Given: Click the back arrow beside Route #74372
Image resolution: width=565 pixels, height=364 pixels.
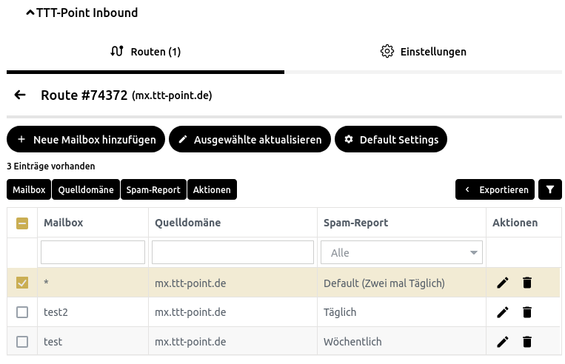Looking at the screenshot, I should coord(20,95).
